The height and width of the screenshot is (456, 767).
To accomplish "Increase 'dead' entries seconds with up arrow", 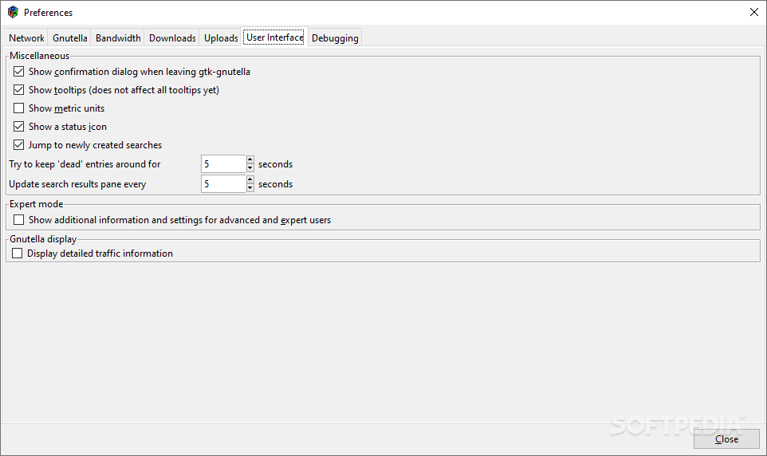I will (x=250, y=159).
